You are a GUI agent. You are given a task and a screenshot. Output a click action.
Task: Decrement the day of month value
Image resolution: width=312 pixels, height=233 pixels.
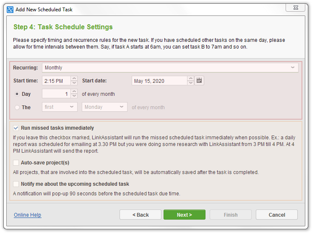click(74, 96)
